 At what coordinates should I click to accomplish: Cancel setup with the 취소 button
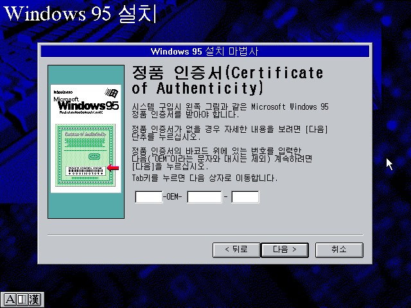(339, 250)
